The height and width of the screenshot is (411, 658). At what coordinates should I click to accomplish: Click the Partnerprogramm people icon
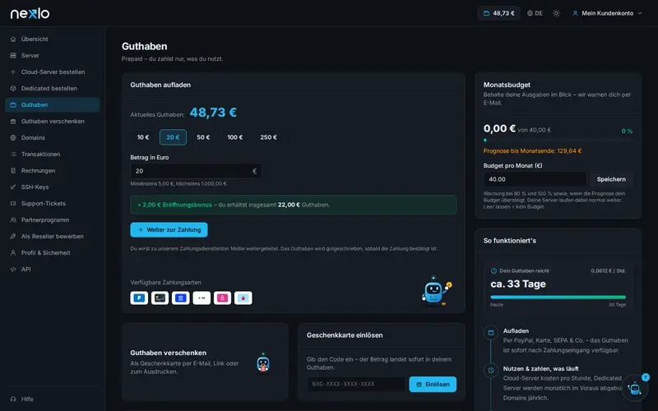13,219
